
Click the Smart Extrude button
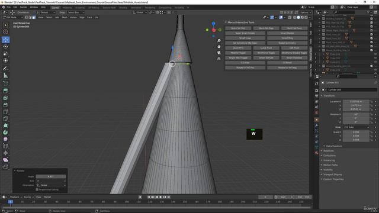tap(266, 58)
